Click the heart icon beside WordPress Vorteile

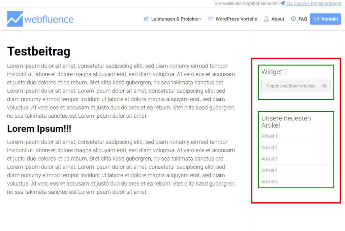coord(210,19)
